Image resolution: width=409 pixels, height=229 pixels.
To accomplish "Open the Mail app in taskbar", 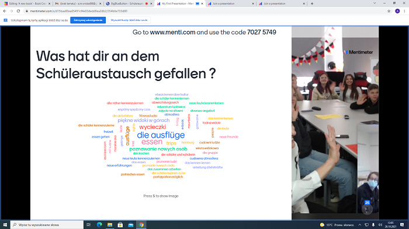I will pyautogui.click(x=131, y=225).
